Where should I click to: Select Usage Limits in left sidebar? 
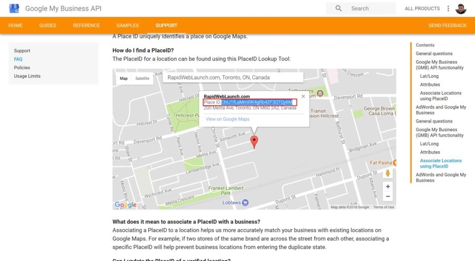[27, 76]
